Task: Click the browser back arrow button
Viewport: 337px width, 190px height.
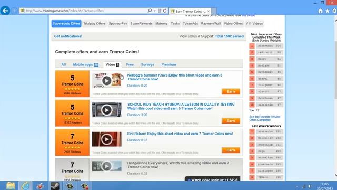Action: 5,11
